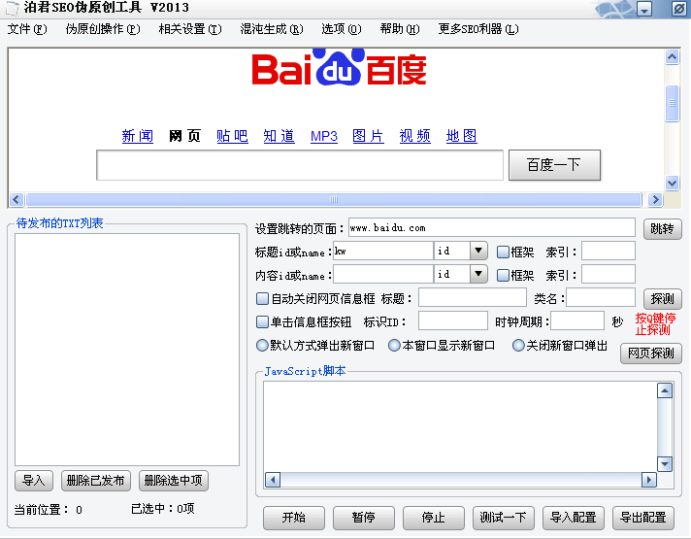Click the 时钟周期 input field
The height and width of the screenshot is (539, 691).
(577, 320)
